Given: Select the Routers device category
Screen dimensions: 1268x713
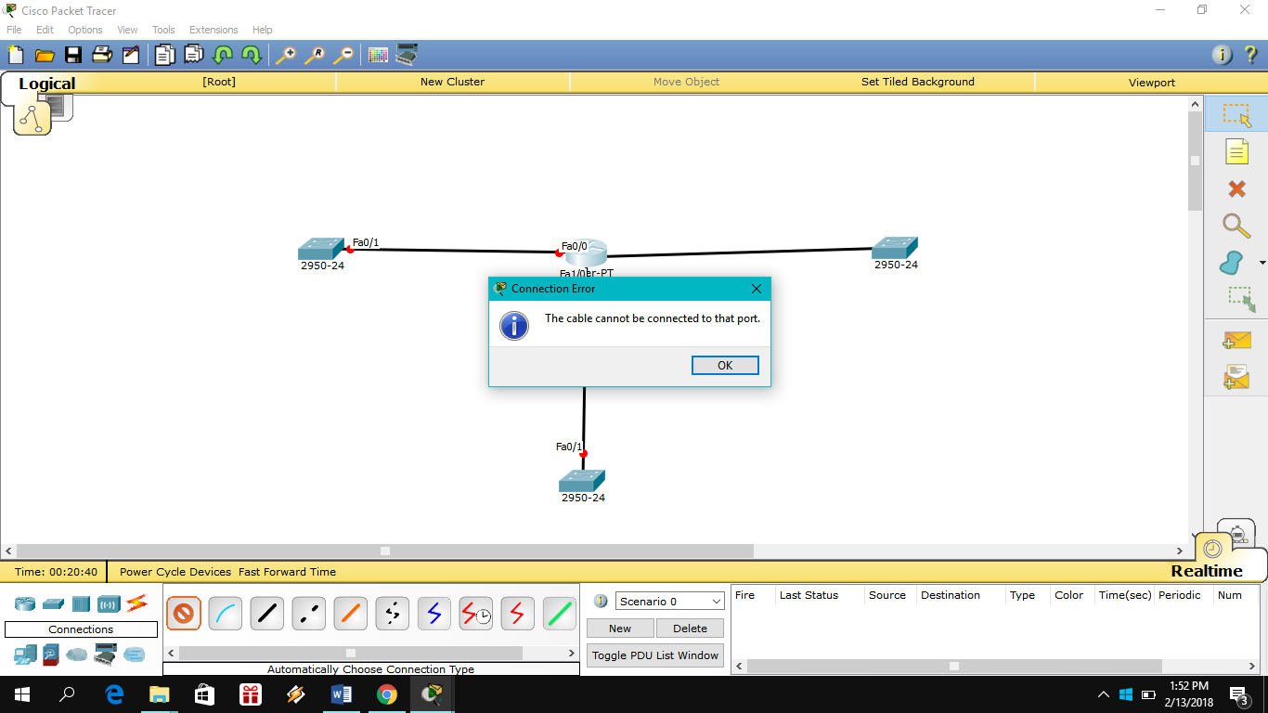Looking at the screenshot, I should tap(25, 603).
